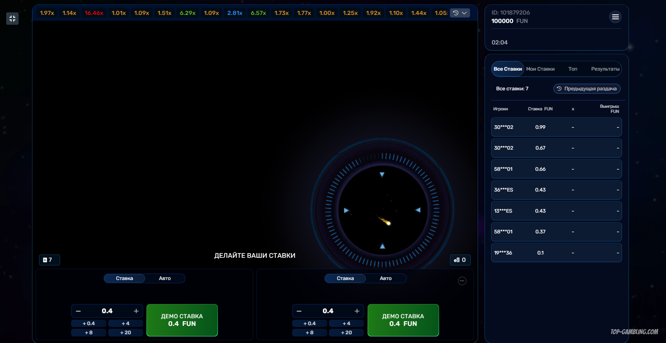This screenshot has width=666, height=343.
Task: Click the 16.46x multiplier in history
Action: (x=94, y=13)
